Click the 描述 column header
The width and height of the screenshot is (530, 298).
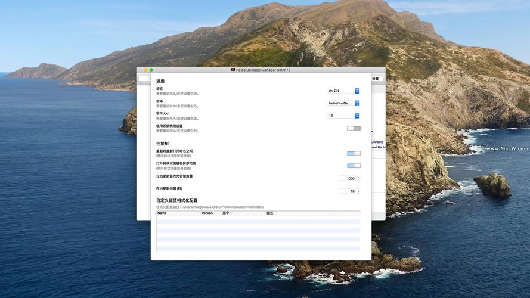pyautogui.click(x=300, y=213)
